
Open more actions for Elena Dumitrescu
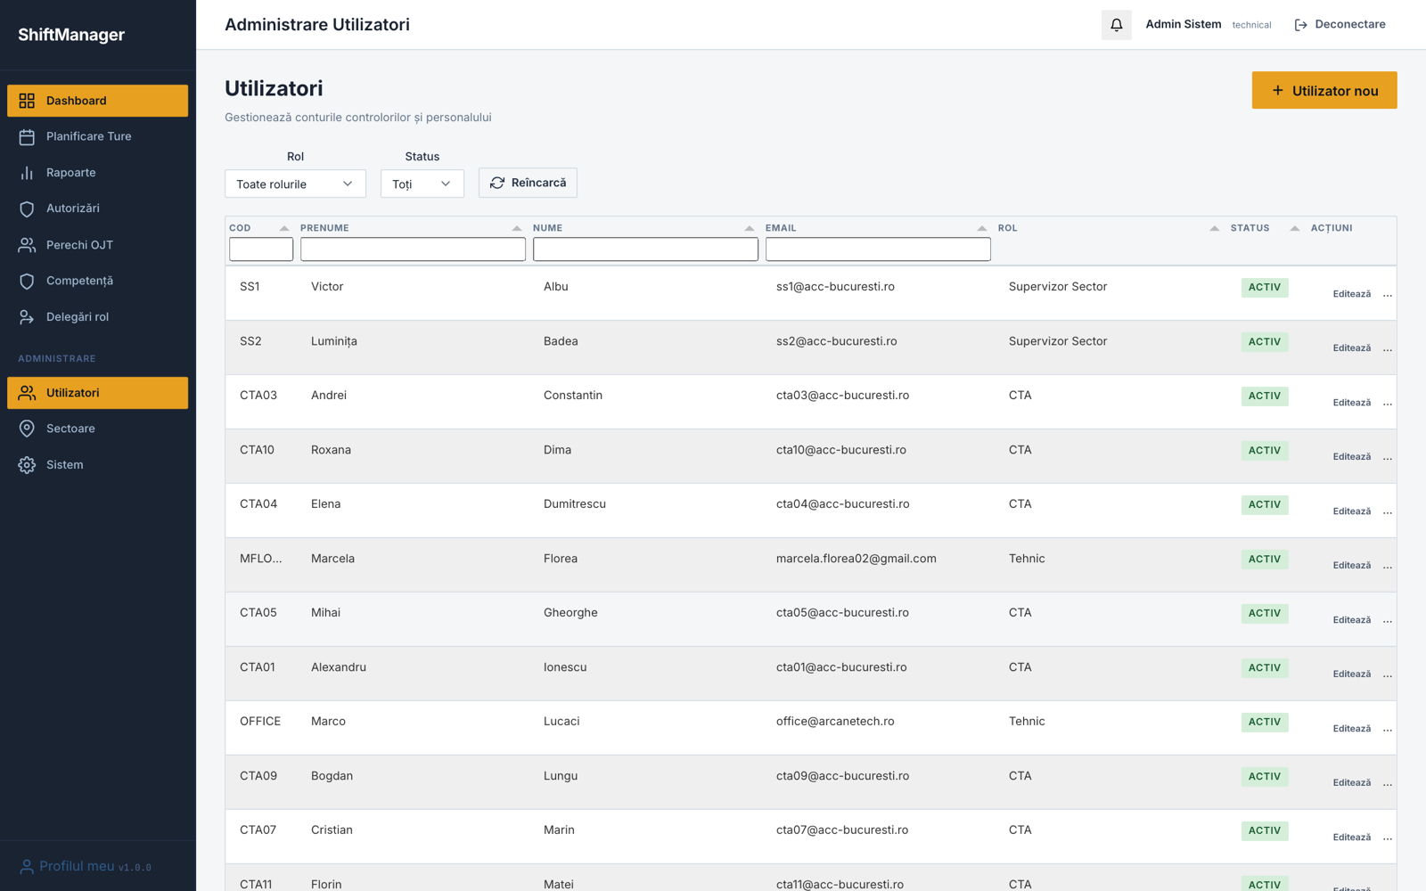(x=1388, y=511)
